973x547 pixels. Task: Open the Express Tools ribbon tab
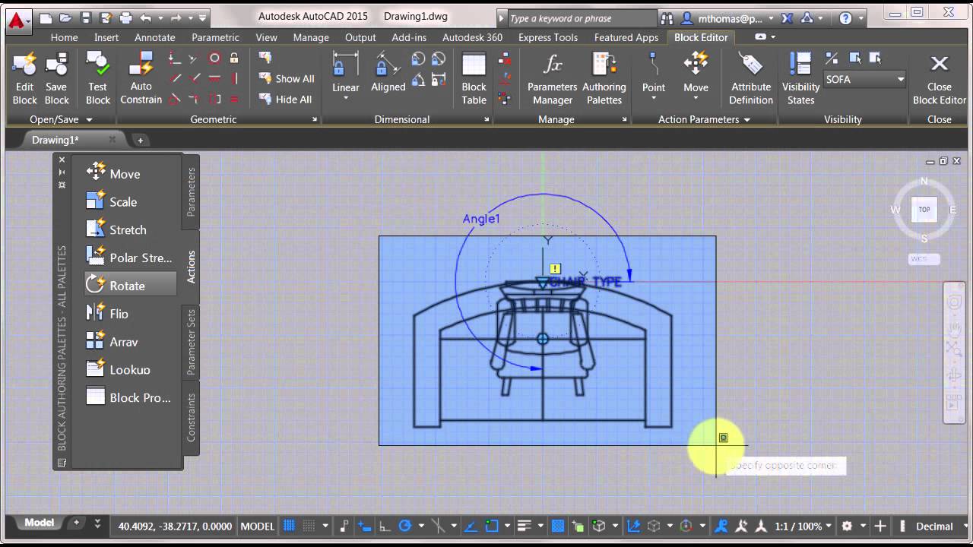pyautogui.click(x=548, y=37)
